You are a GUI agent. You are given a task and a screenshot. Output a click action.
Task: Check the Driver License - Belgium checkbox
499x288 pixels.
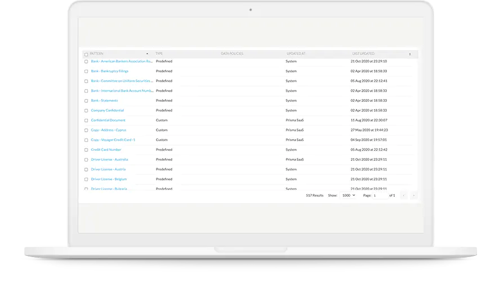[86, 179]
